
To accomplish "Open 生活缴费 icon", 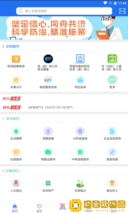I will 16,131.
